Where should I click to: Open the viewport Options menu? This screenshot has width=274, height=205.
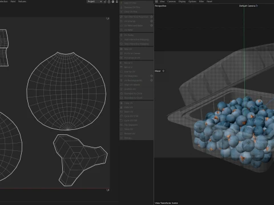point(192,2)
